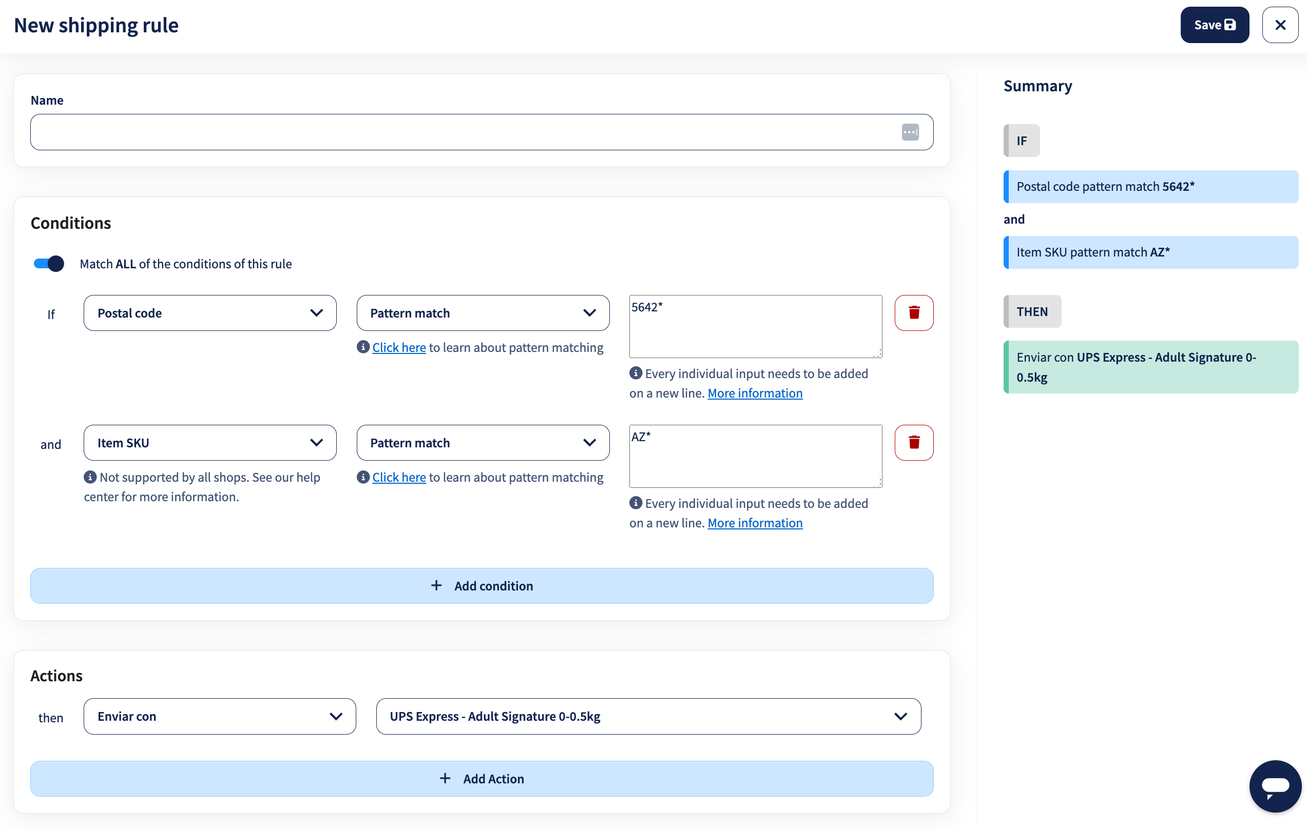Open the UPS Express - Adult Signature dropdown
This screenshot has height=829, width=1307.
(x=647, y=716)
